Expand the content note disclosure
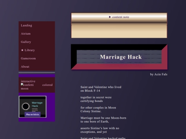The image size is (186, 139). (119, 17)
